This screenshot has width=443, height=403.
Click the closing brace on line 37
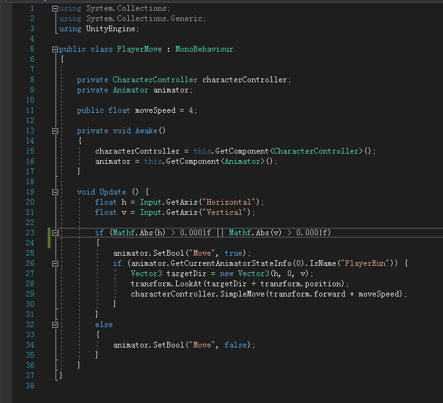click(x=61, y=375)
